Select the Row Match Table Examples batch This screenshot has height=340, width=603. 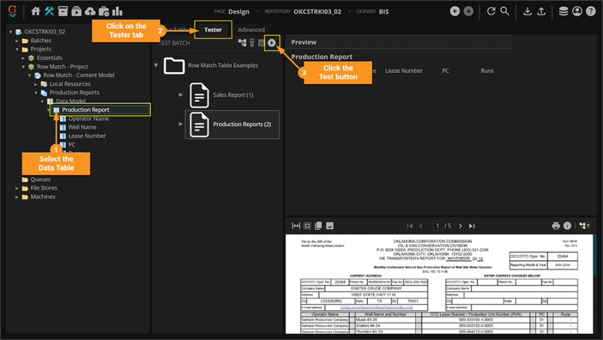[222, 66]
